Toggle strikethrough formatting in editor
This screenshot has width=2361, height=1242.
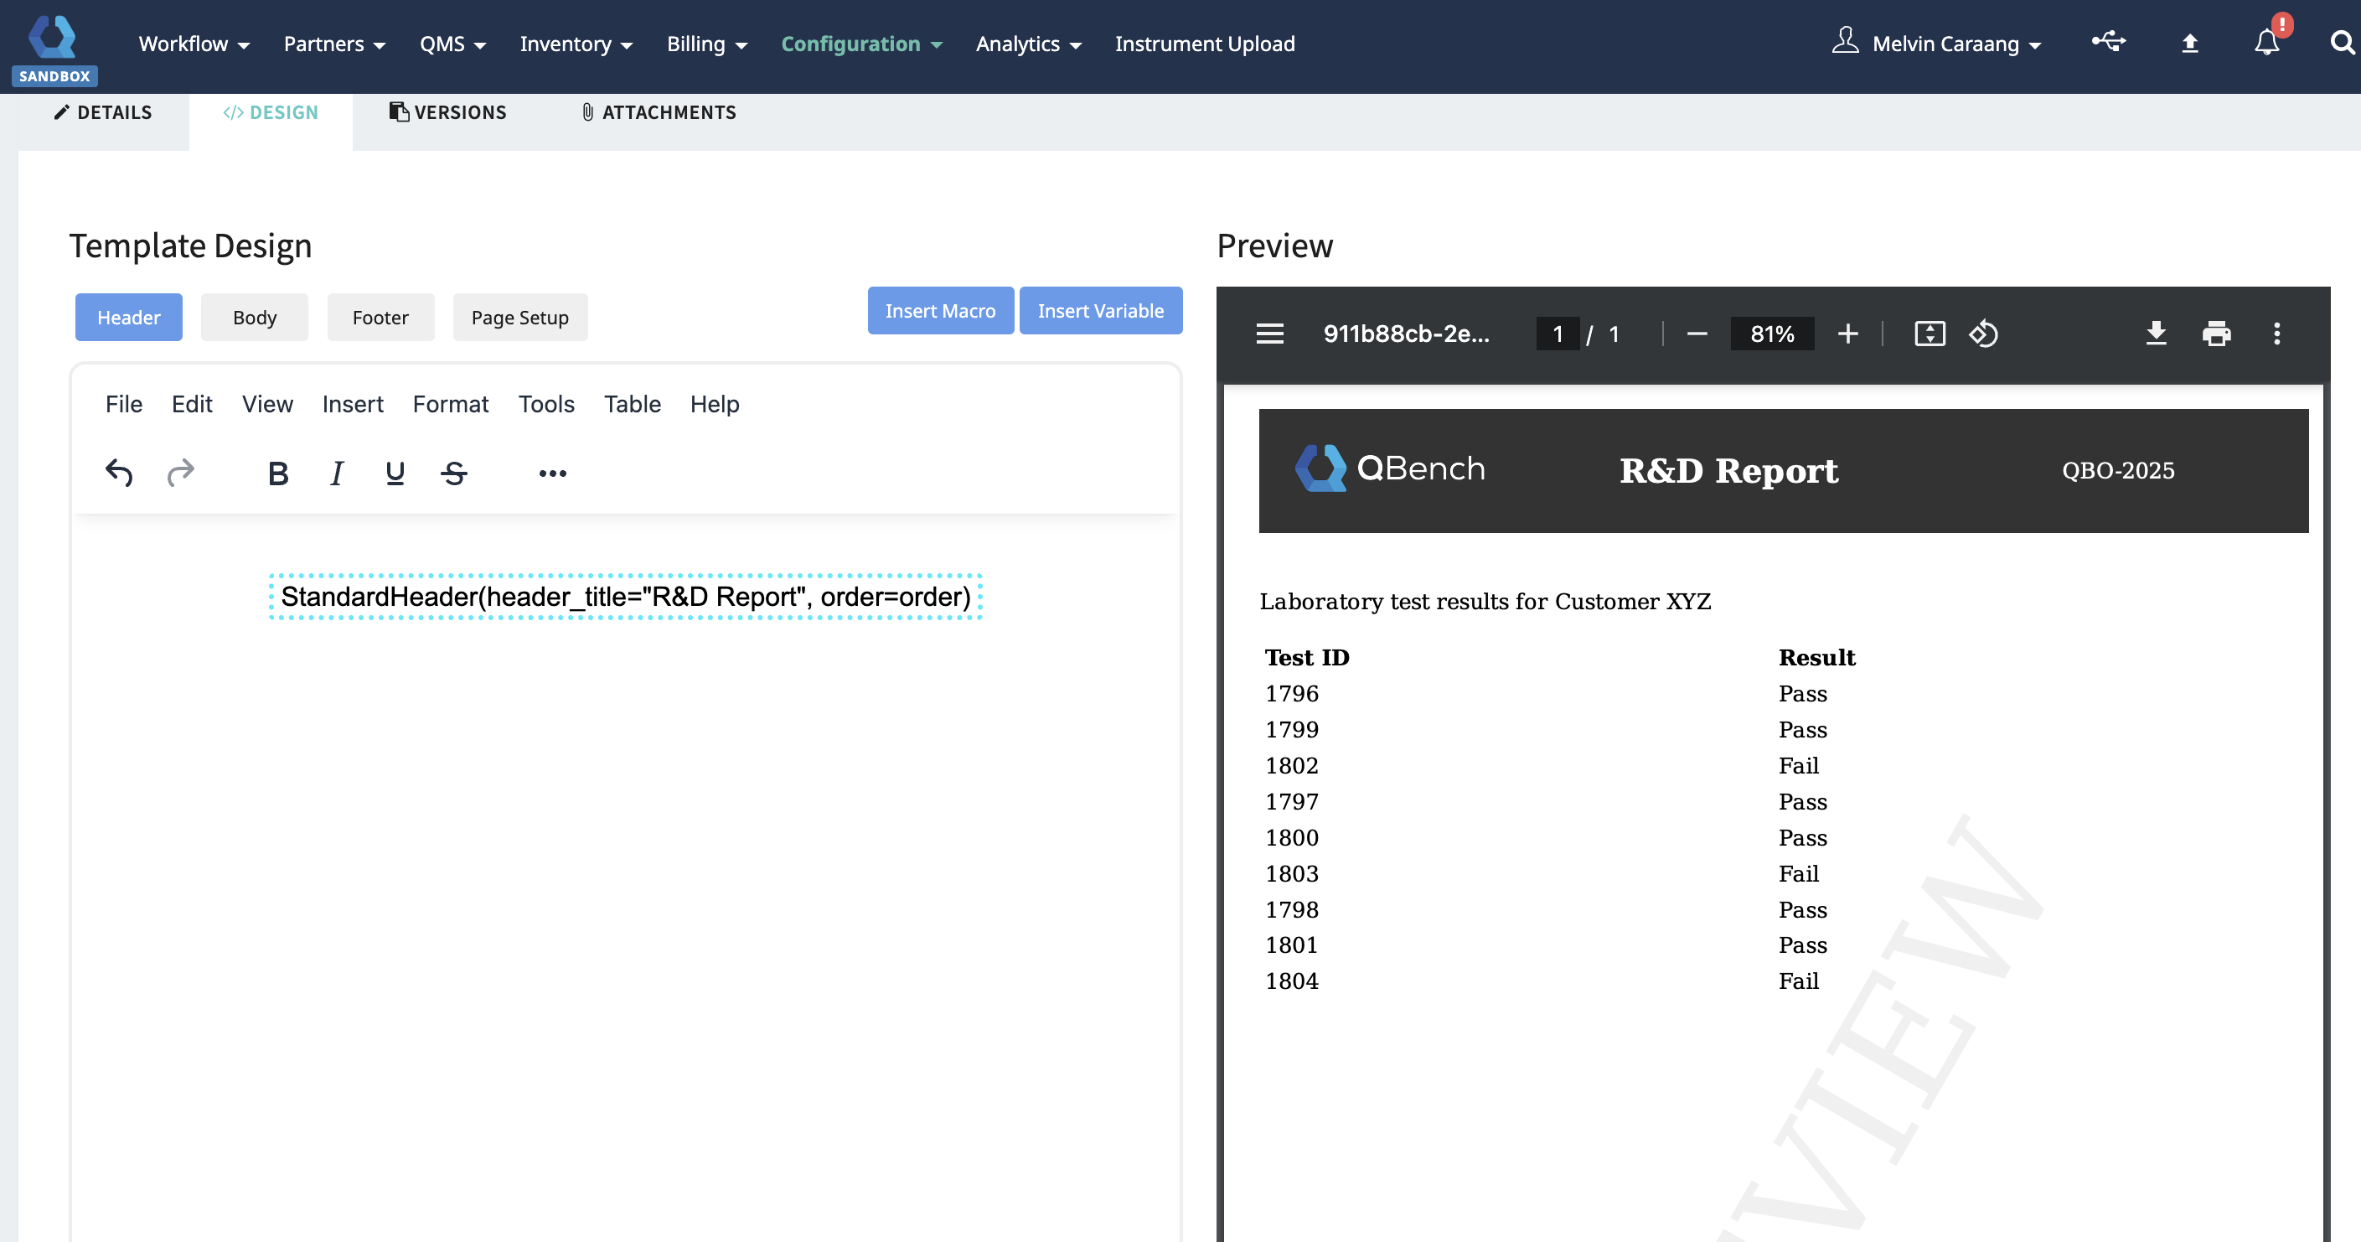point(454,473)
